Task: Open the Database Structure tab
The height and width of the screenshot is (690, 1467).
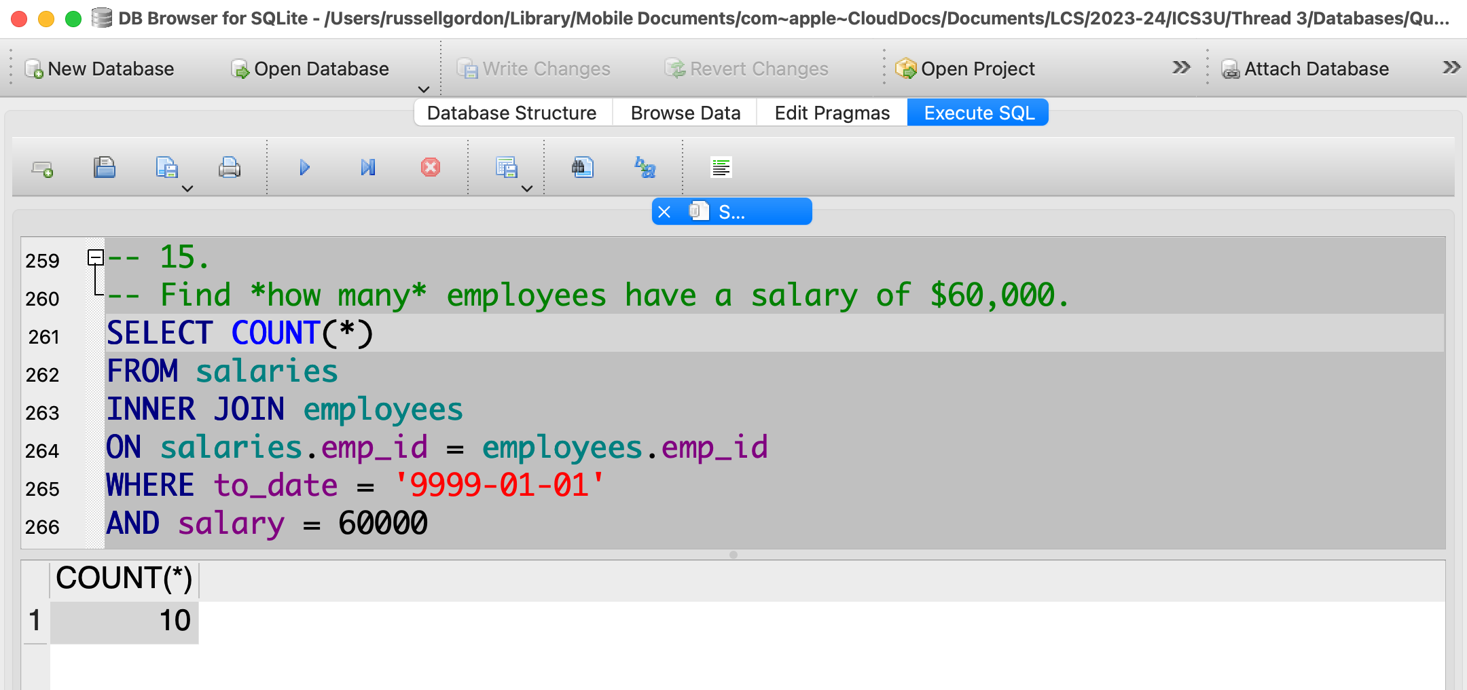Action: [x=511, y=113]
